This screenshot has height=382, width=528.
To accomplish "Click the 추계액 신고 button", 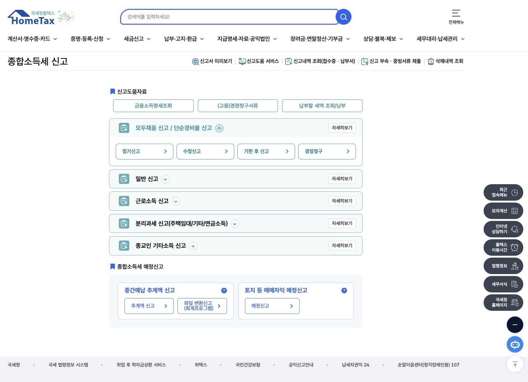I will coord(149,306).
